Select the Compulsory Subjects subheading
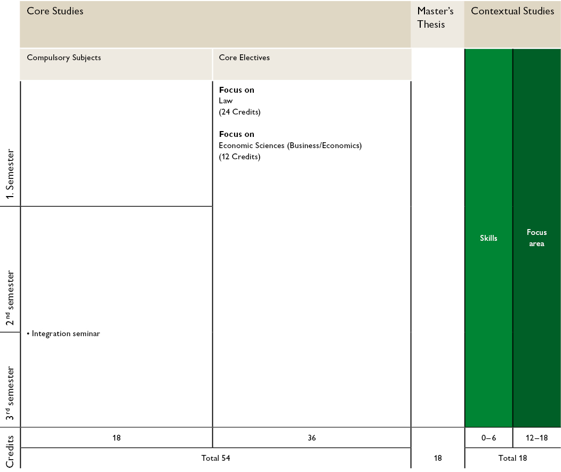561x472 pixels. [63, 58]
